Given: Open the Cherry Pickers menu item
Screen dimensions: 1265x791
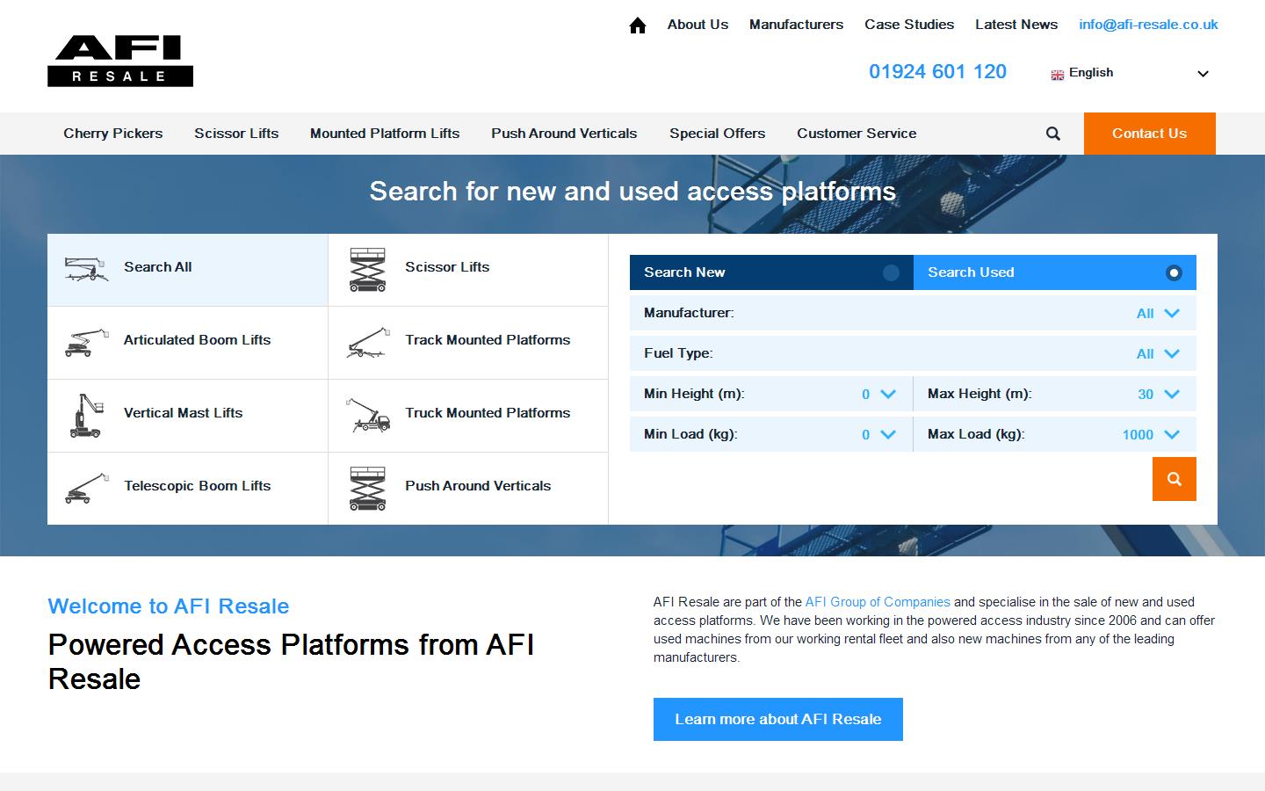Looking at the screenshot, I should pos(112,134).
